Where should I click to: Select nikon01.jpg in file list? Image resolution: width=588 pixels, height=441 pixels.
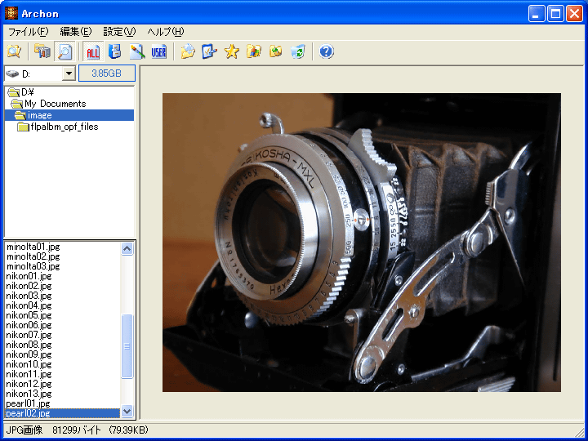pos(29,276)
